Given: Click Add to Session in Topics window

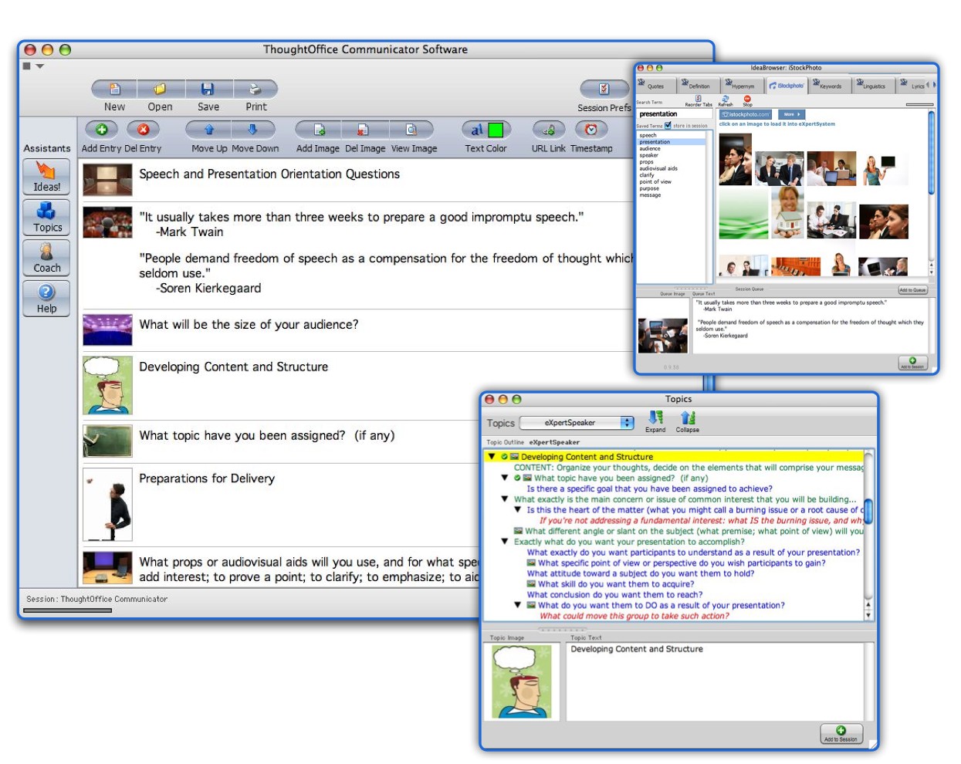Looking at the screenshot, I should (x=841, y=734).
